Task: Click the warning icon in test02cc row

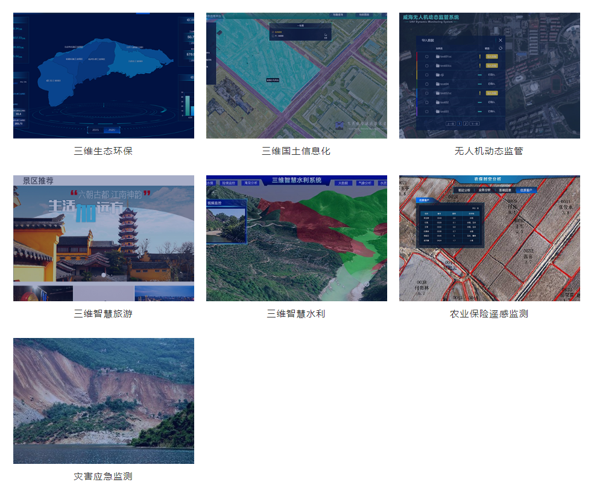Action: [x=480, y=93]
